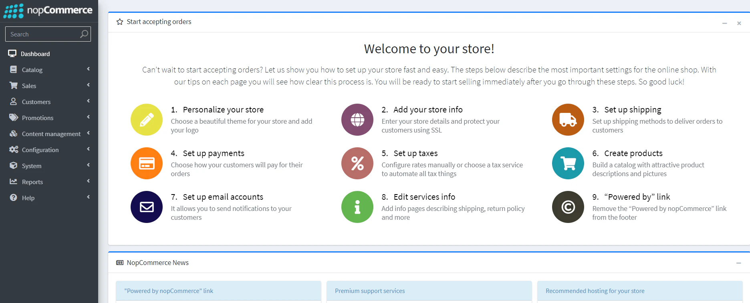
Task: Open Set up email accounts step
Action: point(223,197)
